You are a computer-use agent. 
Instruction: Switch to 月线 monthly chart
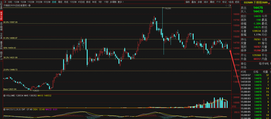(x=66, y=2)
